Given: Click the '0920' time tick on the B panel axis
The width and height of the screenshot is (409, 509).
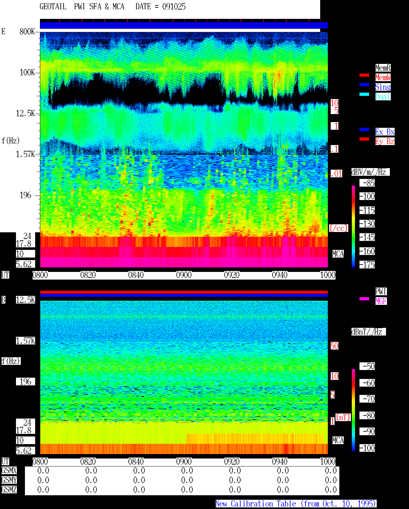Looking at the screenshot, I should pyautogui.click(x=232, y=461).
